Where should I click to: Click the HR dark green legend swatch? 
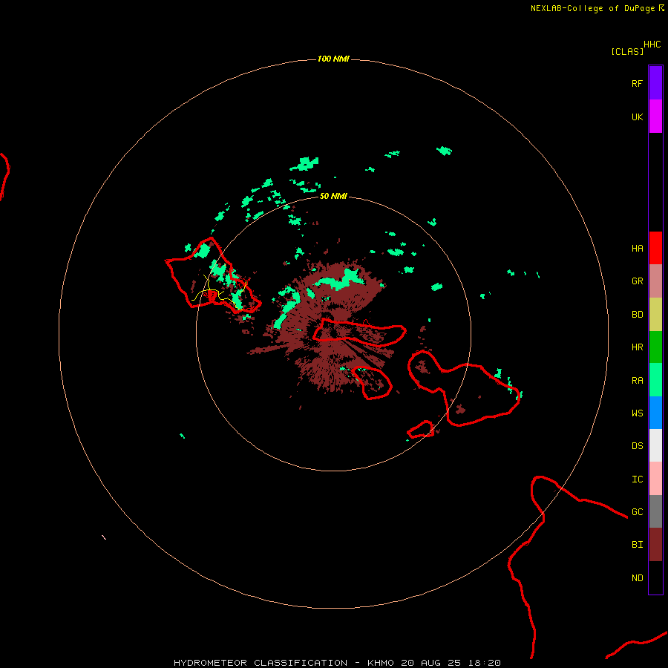click(655, 347)
